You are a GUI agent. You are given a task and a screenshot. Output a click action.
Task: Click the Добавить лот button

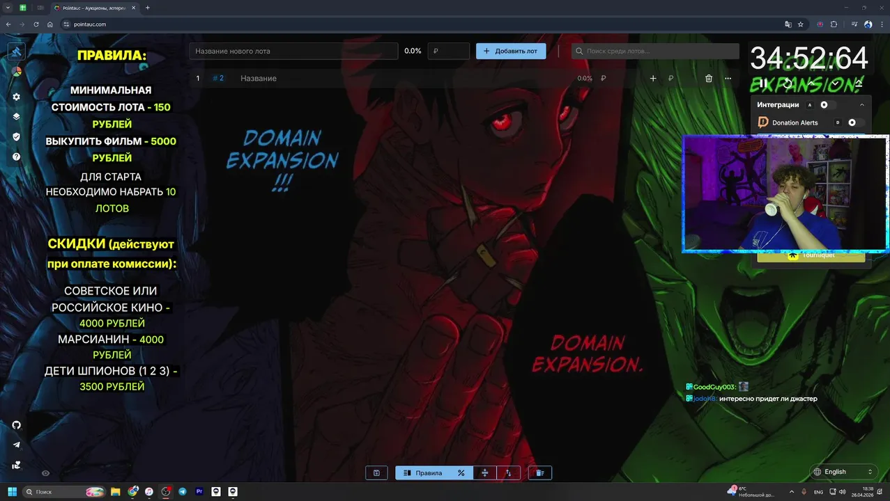pyautogui.click(x=511, y=51)
